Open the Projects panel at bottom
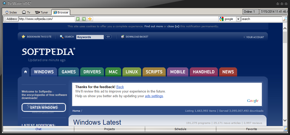290x135 pixels. pos(109,129)
